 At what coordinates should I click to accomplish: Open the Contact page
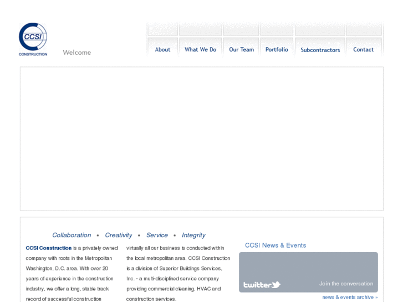click(364, 50)
